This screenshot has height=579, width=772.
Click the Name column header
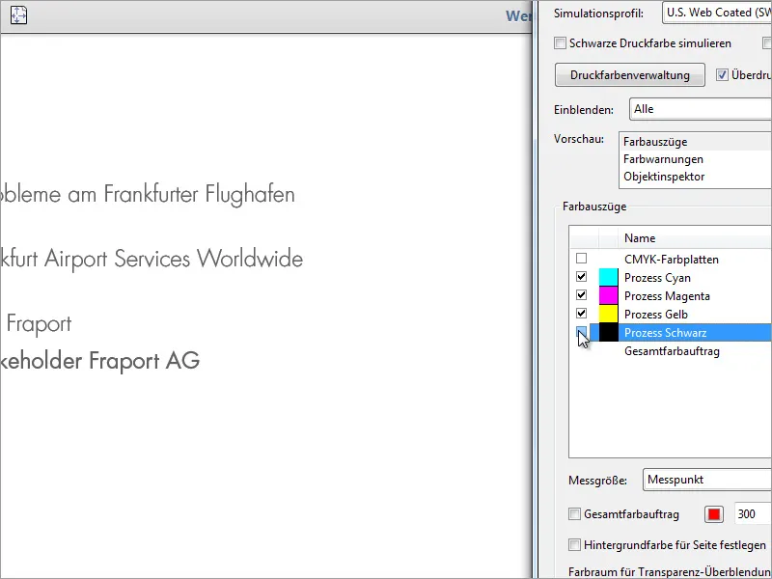(640, 238)
